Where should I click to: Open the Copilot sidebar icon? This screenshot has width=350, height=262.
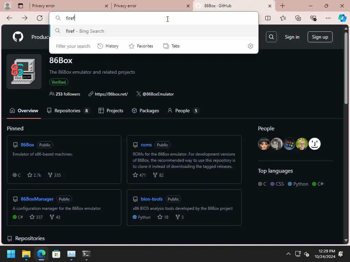click(342, 18)
